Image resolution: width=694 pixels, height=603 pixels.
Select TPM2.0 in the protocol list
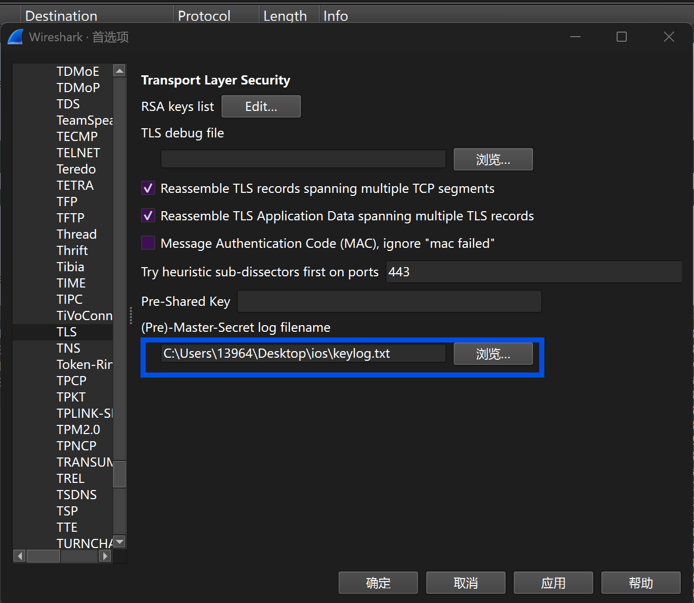[x=78, y=429]
